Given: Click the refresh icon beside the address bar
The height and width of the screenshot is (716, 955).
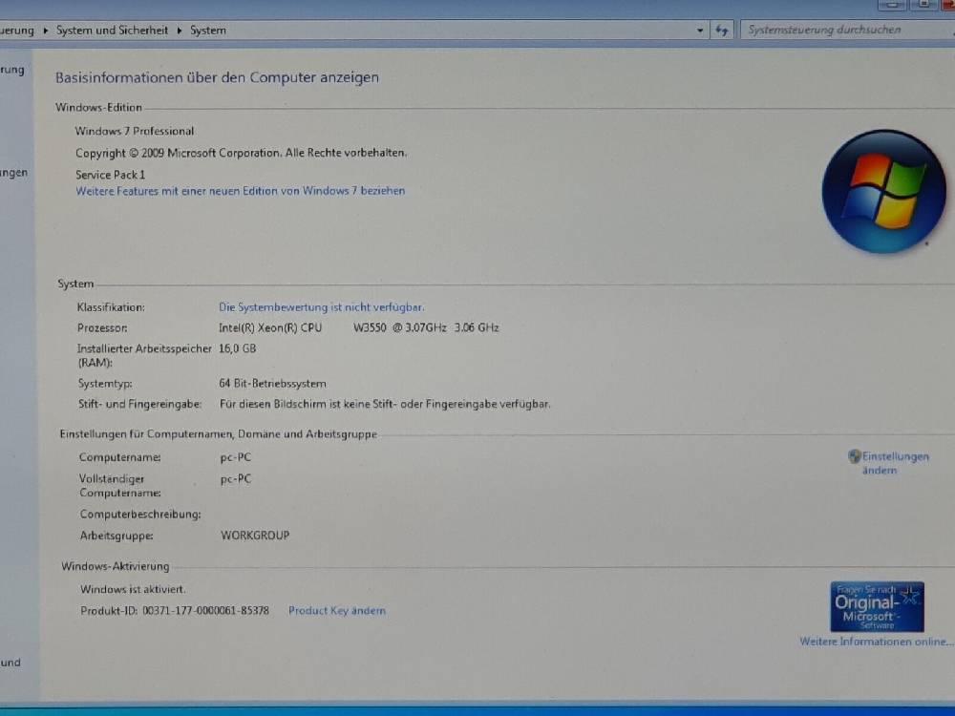Looking at the screenshot, I should [x=722, y=30].
